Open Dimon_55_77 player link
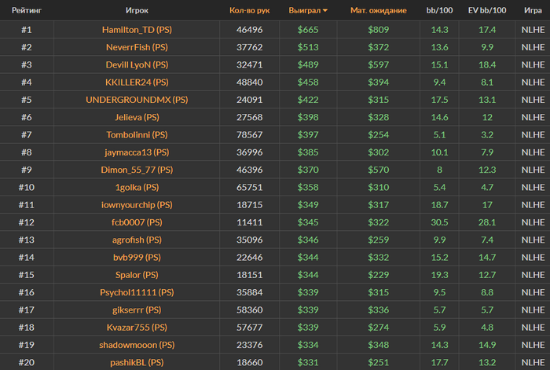550x370 pixels. (x=128, y=169)
